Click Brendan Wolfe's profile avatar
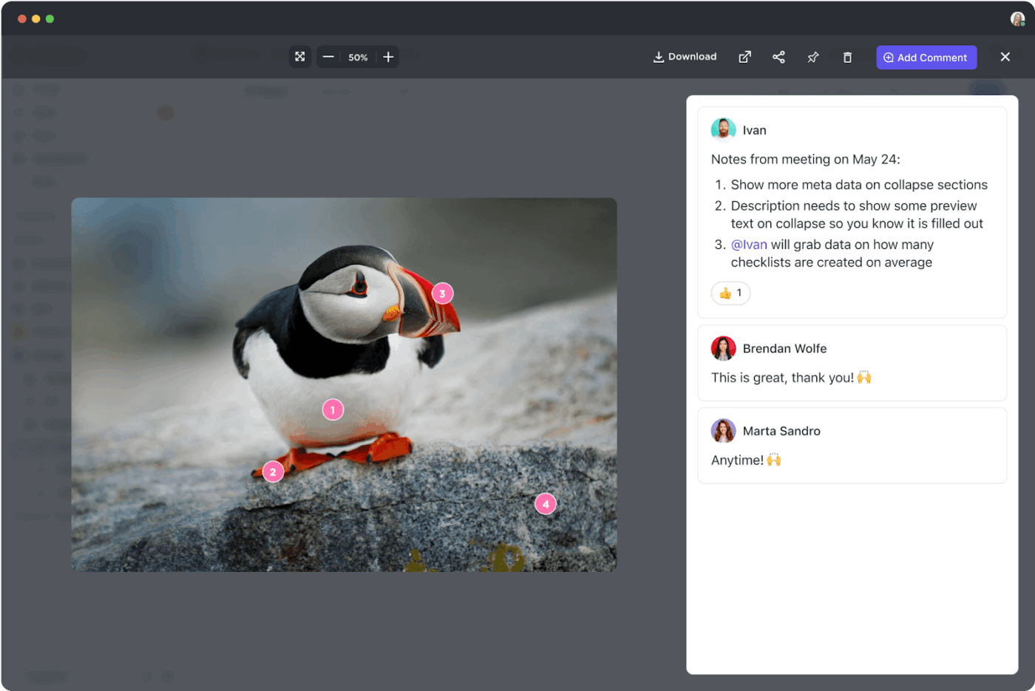This screenshot has height=691, width=1035. click(x=723, y=348)
